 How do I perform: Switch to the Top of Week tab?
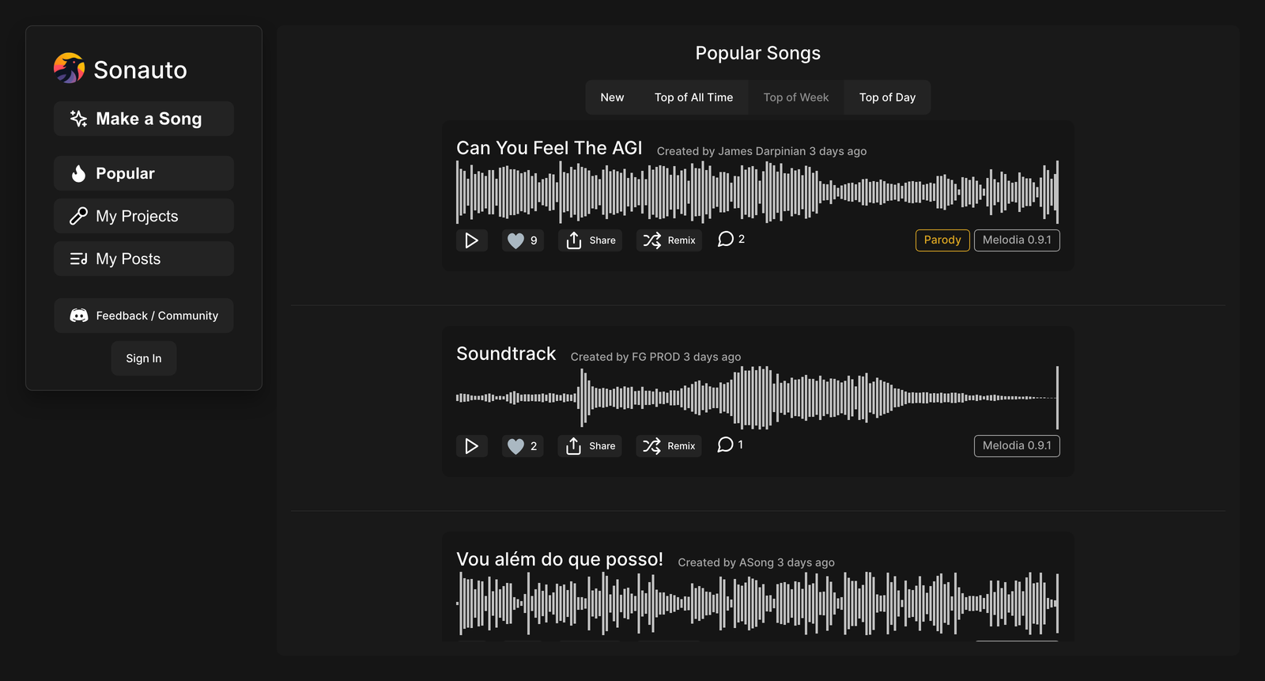point(795,96)
